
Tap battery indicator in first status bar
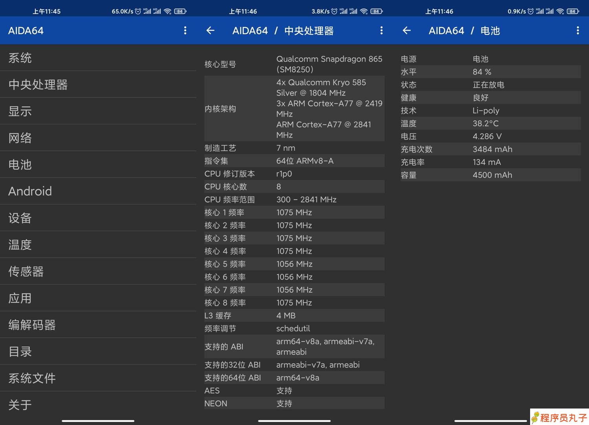pos(180,11)
